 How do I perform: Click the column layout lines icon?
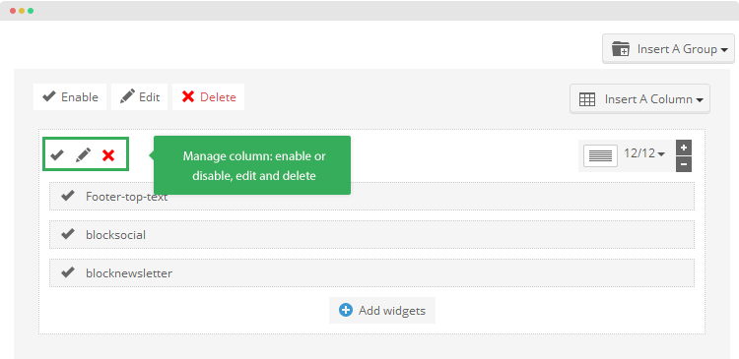600,155
